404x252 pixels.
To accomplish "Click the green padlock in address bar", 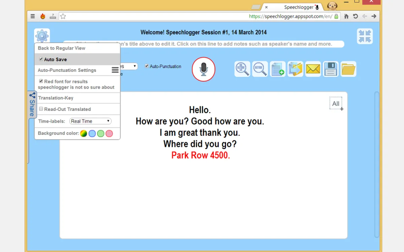I will tap(336, 16).
